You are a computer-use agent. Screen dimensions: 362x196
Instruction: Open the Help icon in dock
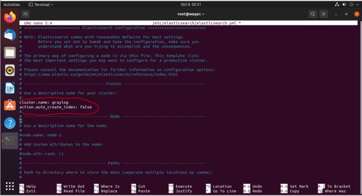(x=10, y=123)
